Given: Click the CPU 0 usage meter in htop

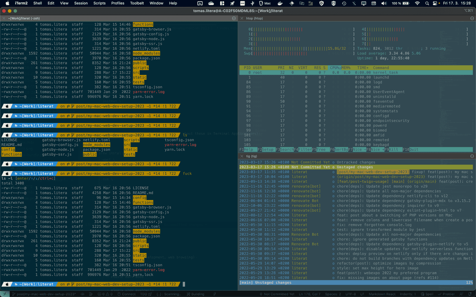Looking at the screenshot, I should pos(301,29).
